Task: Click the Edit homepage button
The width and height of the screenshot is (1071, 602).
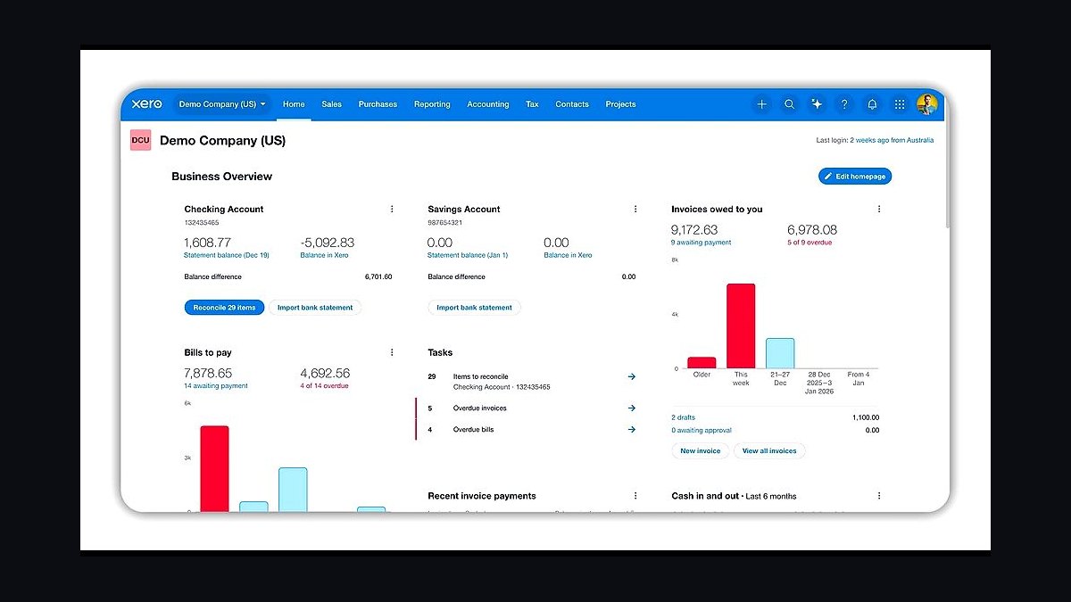Action: click(x=855, y=177)
